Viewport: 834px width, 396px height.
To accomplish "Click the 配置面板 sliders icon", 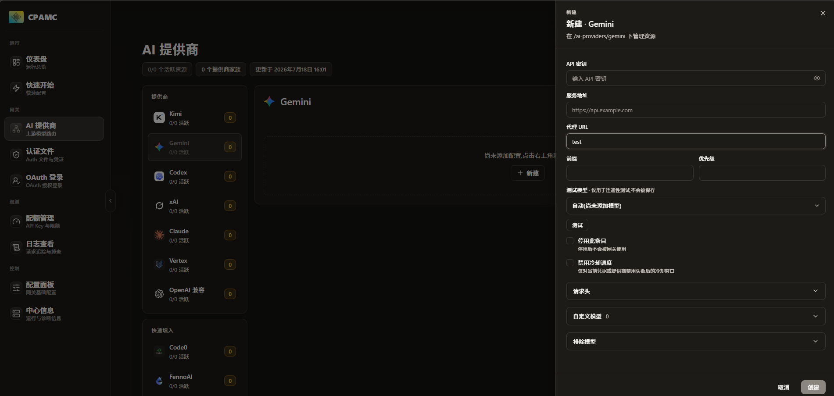I will point(16,288).
